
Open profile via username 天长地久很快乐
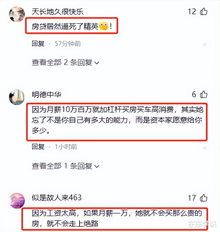(58, 12)
